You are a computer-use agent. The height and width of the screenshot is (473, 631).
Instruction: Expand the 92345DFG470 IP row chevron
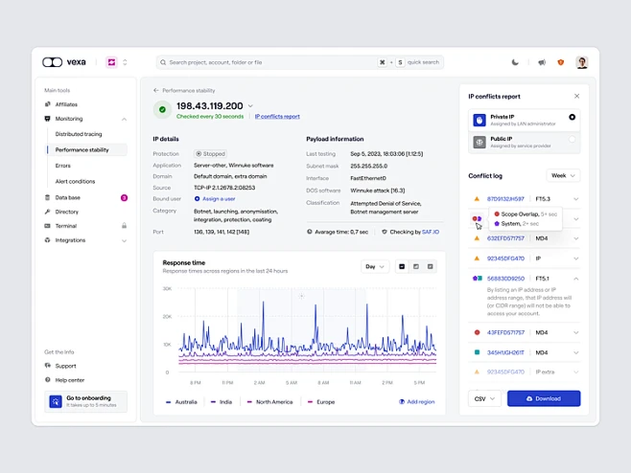(576, 259)
